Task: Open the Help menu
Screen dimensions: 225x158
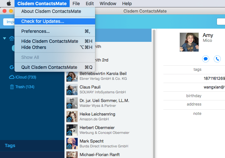Action: pyautogui.click(x=127, y=4)
